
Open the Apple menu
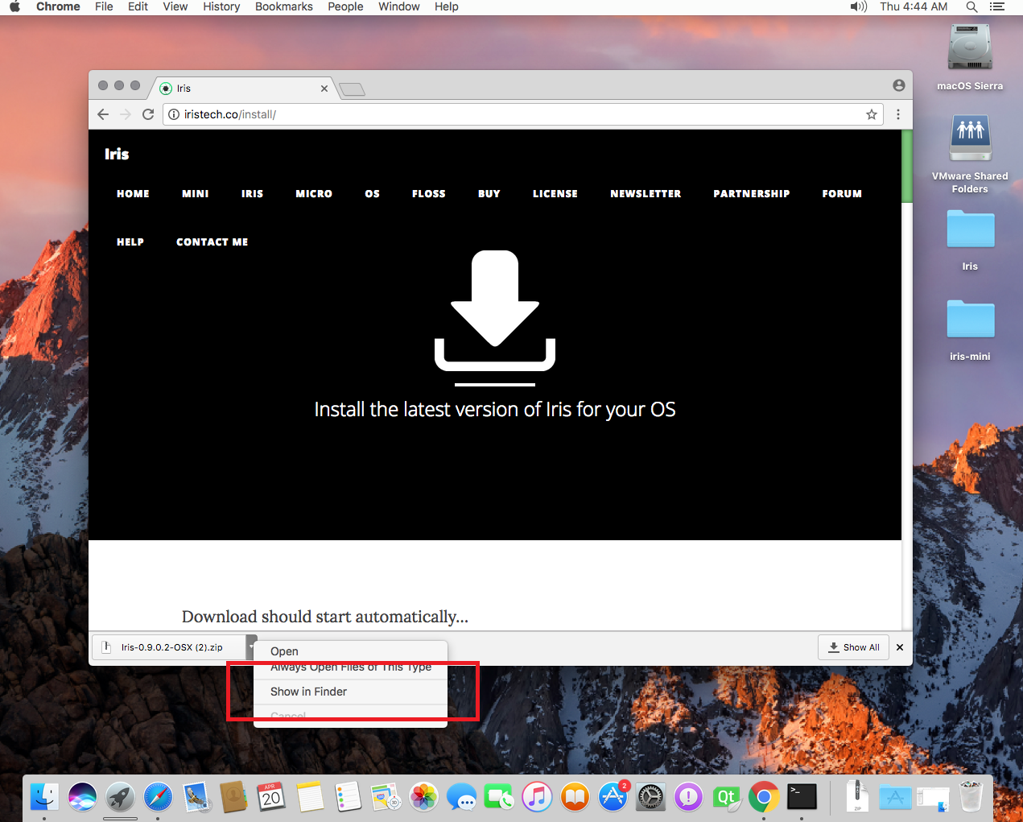click(14, 6)
